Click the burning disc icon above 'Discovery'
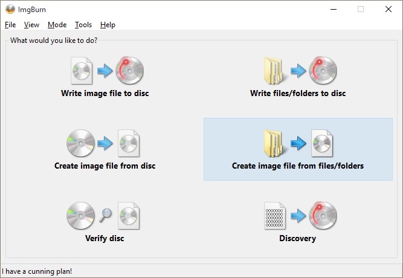 coord(323,216)
